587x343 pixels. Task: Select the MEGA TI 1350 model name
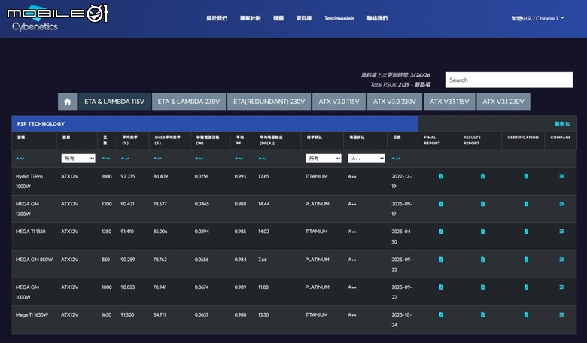30,232
